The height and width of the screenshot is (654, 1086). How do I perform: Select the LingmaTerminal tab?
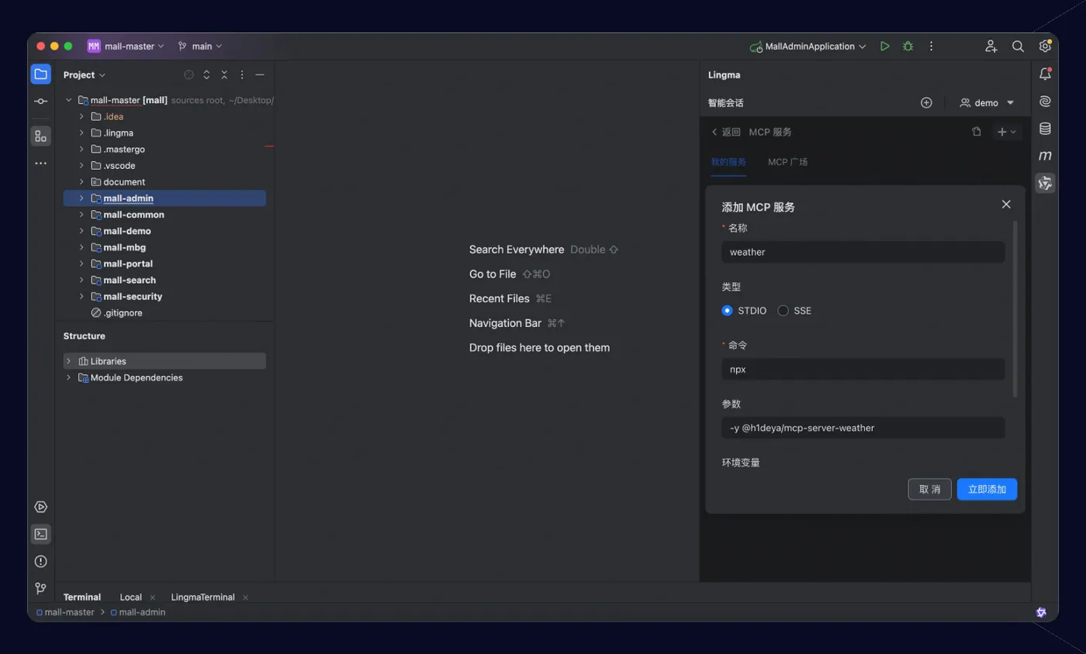tap(202, 597)
